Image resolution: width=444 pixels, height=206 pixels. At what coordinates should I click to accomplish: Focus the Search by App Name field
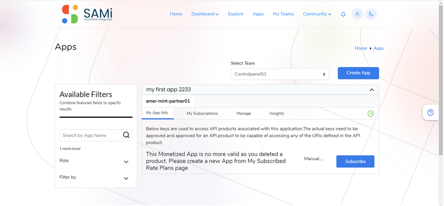point(91,135)
